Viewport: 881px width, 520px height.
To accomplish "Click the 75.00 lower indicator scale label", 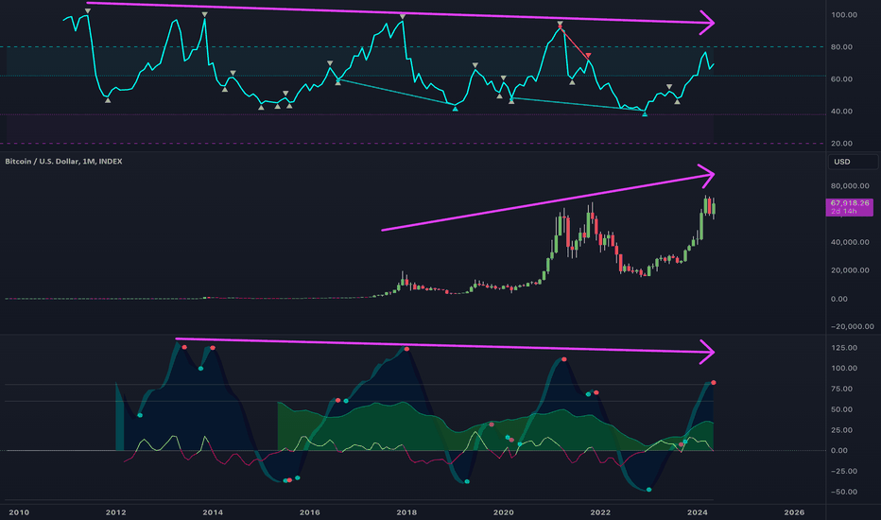I will (x=841, y=389).
